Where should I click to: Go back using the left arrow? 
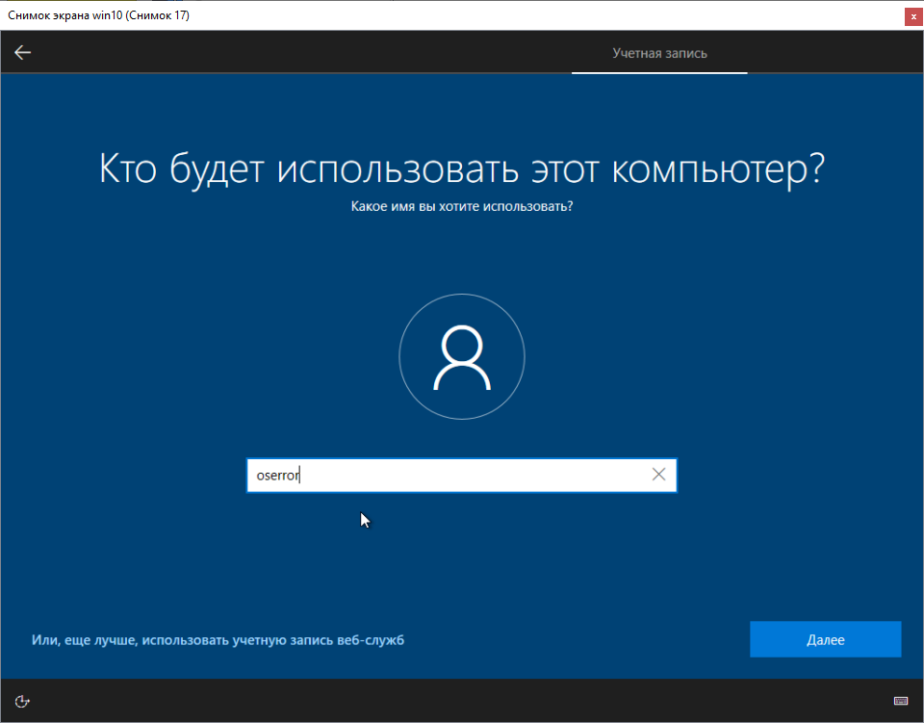[22, 52]
